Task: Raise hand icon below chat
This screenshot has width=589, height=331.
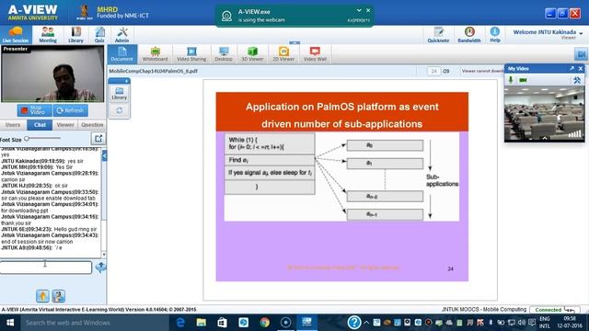Action: point(42,296)
